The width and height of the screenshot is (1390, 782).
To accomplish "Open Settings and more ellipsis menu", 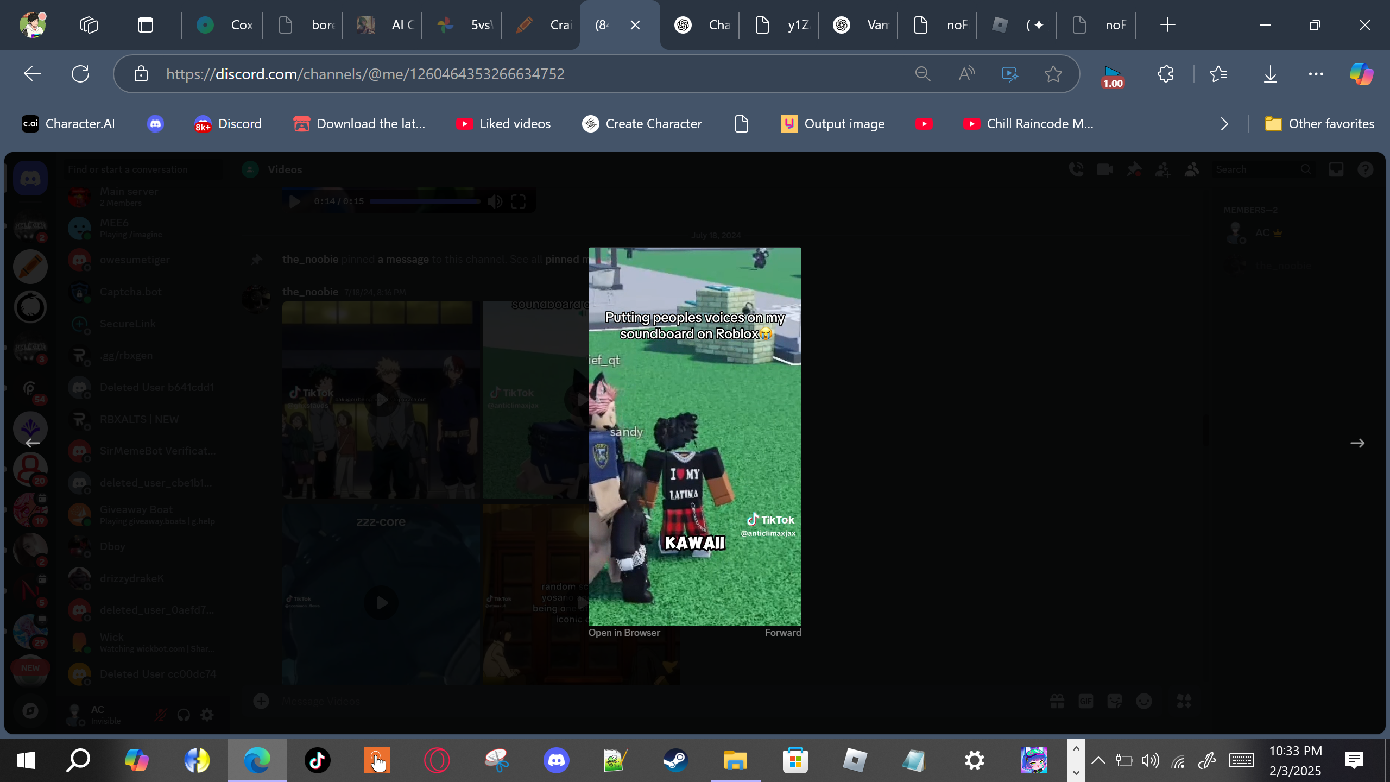I will point(1316,74).
